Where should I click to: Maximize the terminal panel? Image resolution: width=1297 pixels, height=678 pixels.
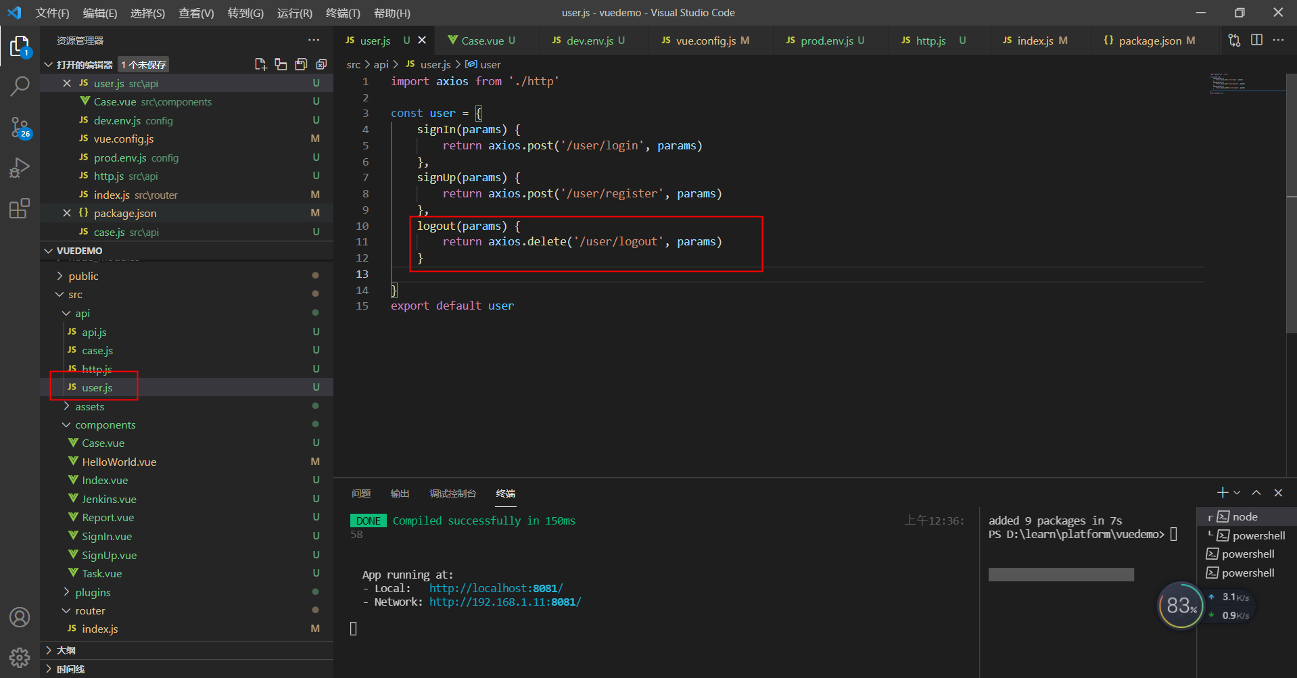(x=1256, y=493)
